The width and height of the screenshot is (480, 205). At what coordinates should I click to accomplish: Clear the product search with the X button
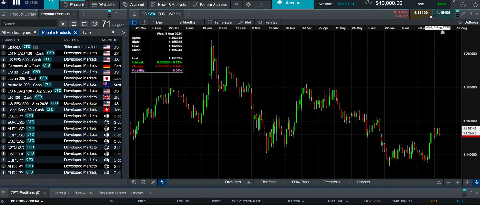(63, 24)
